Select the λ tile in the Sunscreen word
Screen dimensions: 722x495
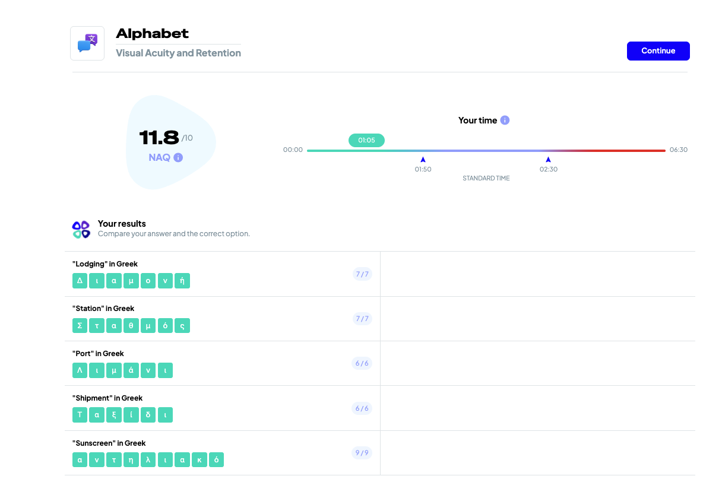(x=148, y=460)
